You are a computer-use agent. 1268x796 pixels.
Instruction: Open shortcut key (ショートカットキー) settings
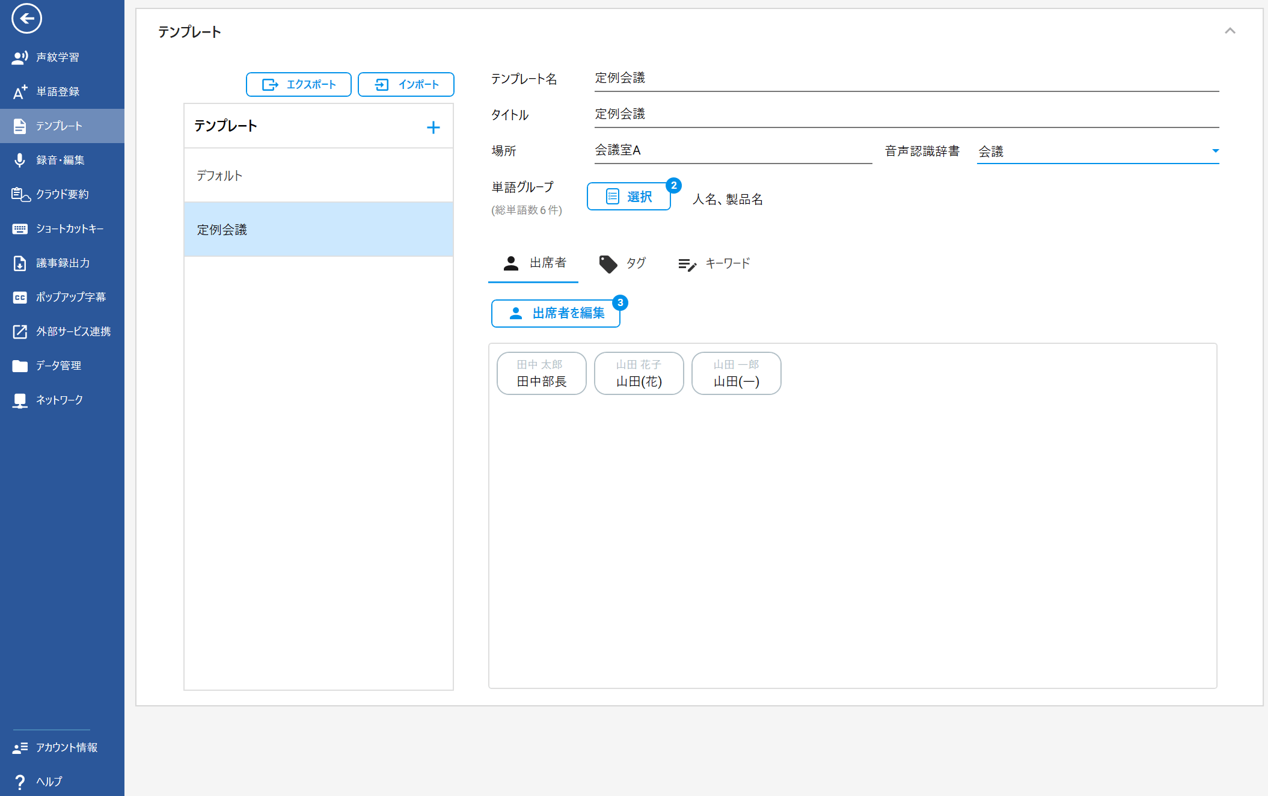click(69, 228)
